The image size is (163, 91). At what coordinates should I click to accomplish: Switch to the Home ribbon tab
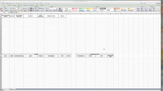(x=4, y=5)
